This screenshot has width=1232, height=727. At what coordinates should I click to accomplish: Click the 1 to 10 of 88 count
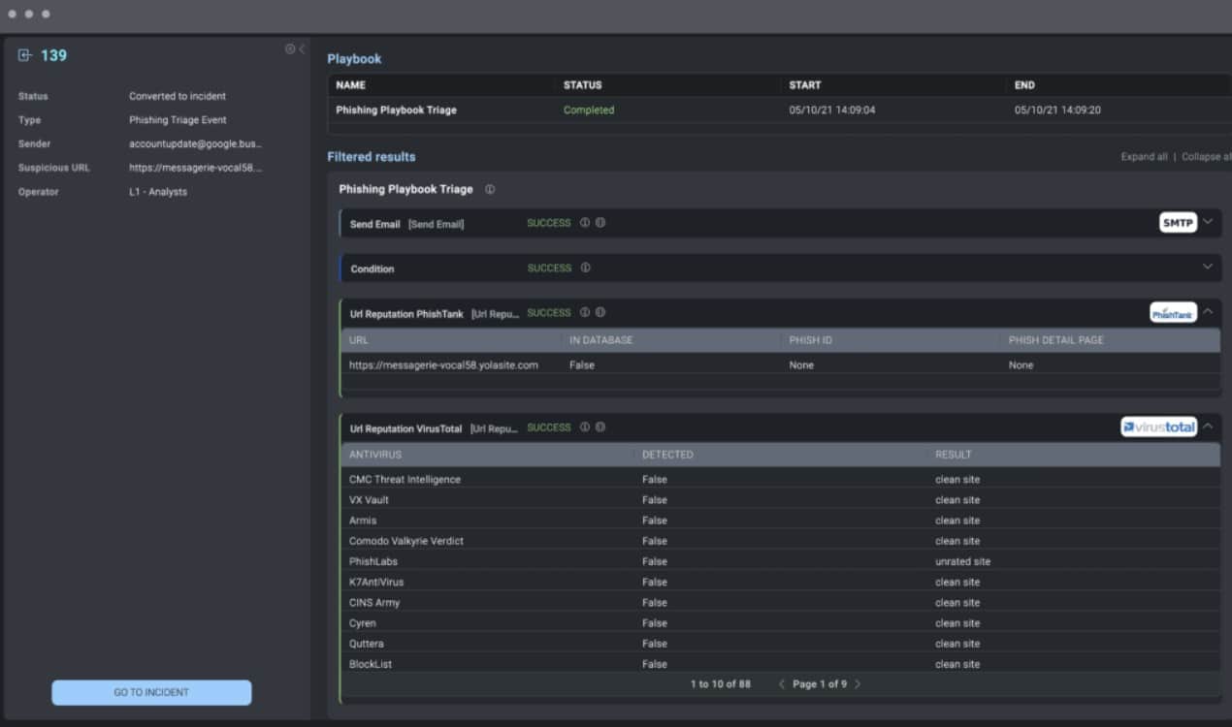[720, 684]
